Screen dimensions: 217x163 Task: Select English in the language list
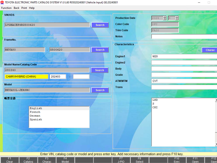point(59,108)
